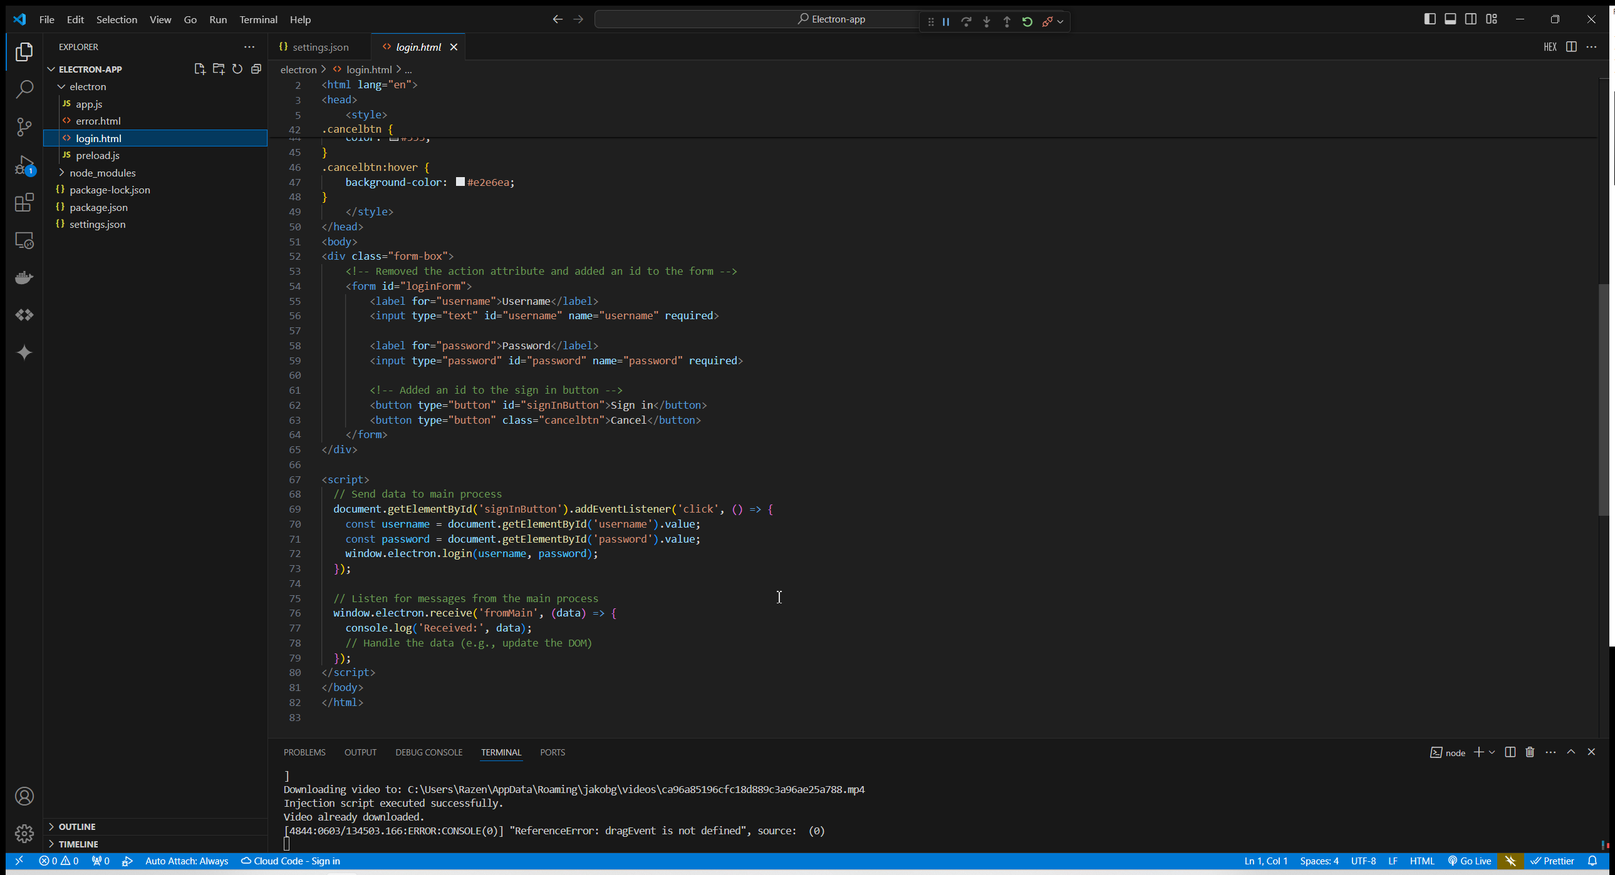Image resolution: width=1615 pixels, height=875 pixels.
Task: Expand the OUTLINE section
Action: pyautogui.click(x=76, y=827)
